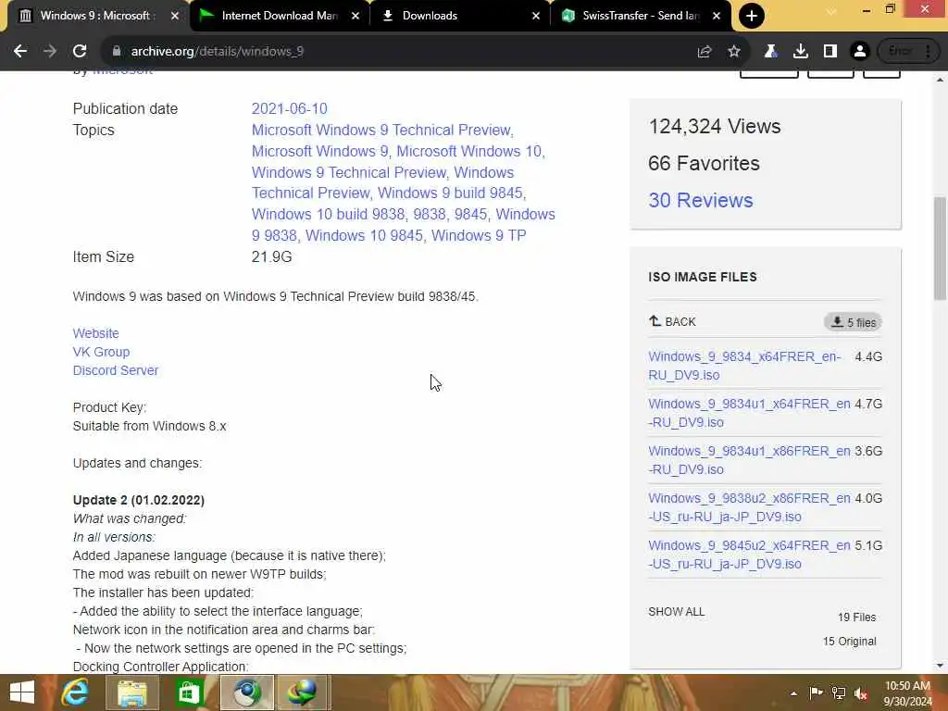The height and width of the screenshot is (711, 948).
Task: Open the VK Group link
Action: coord(101,352)
